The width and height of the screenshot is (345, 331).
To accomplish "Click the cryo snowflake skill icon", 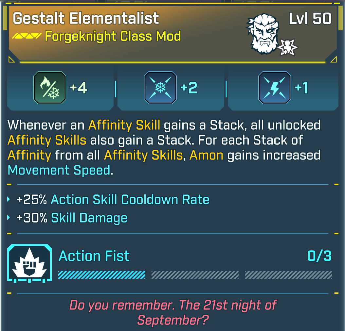I will [160, 88].
